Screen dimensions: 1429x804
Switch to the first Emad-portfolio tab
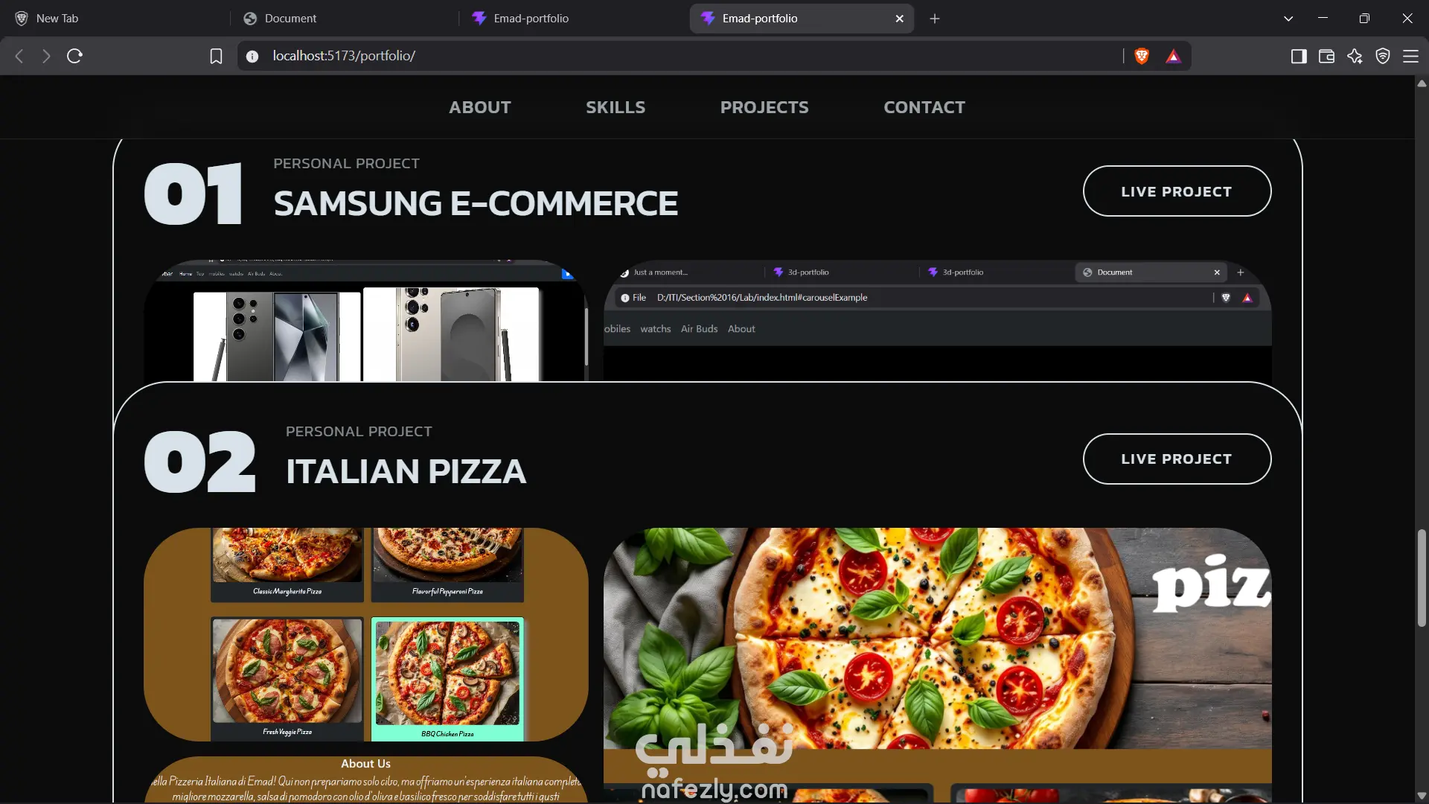[x=572, y=19]
